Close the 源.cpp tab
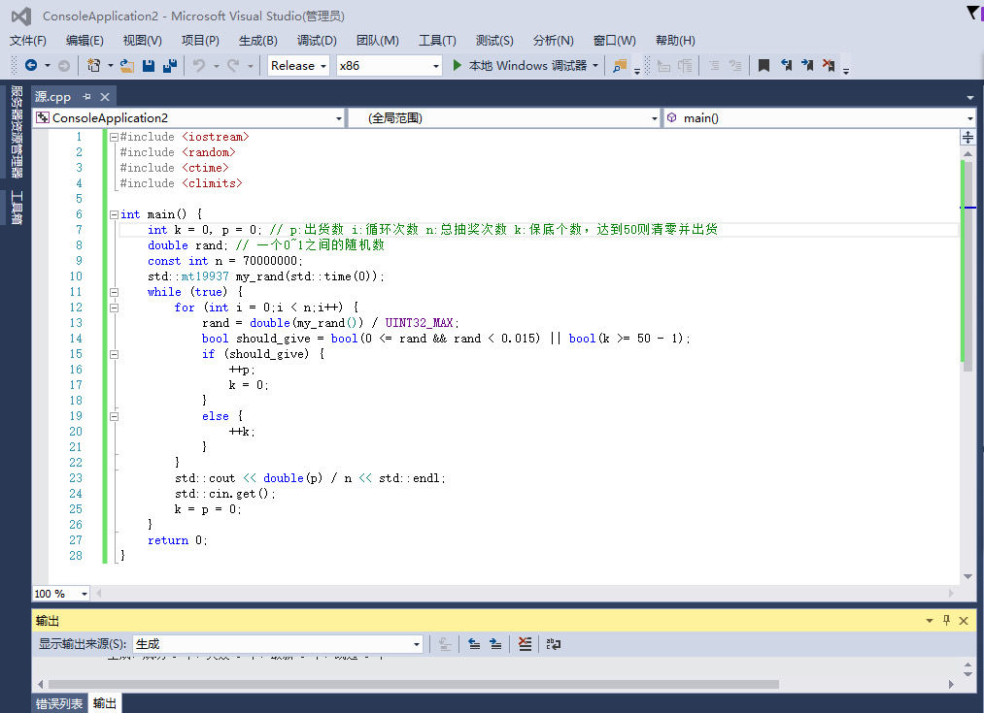 pos(105,96)
